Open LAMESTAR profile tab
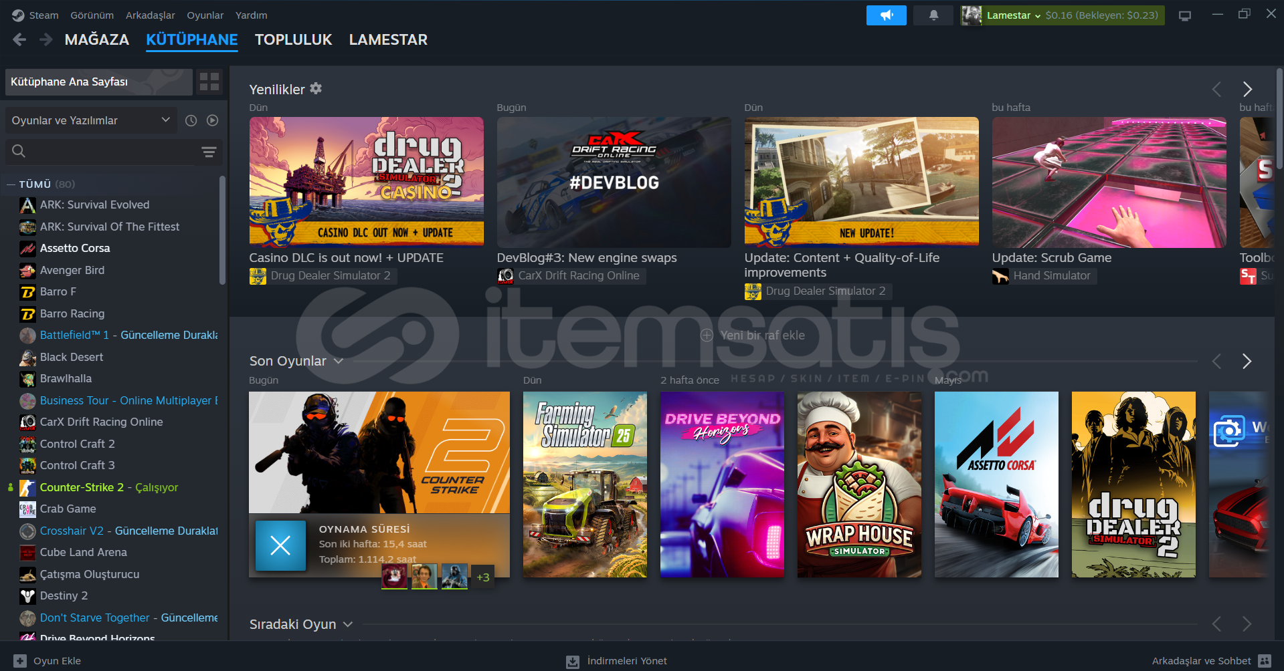 388,39
